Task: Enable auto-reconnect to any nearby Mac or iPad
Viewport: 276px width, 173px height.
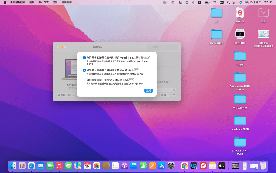Action: (84, 80)
